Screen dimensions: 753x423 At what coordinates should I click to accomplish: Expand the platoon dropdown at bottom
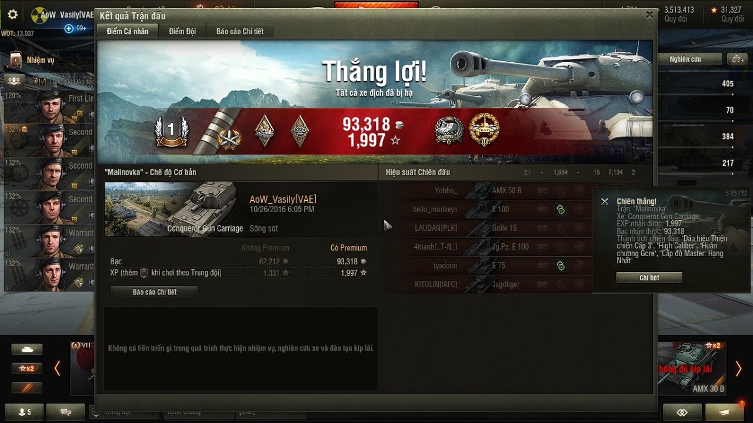96,412
